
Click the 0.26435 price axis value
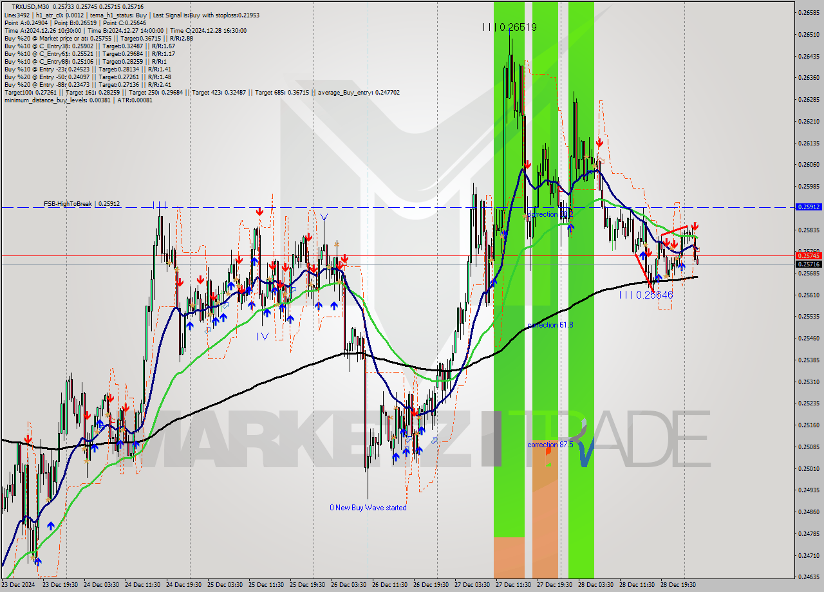click(x=809, y=56)
